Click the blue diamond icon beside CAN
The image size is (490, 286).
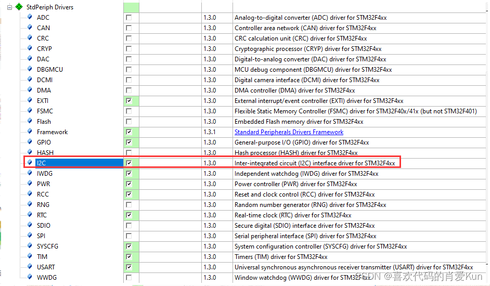[30, 27]
